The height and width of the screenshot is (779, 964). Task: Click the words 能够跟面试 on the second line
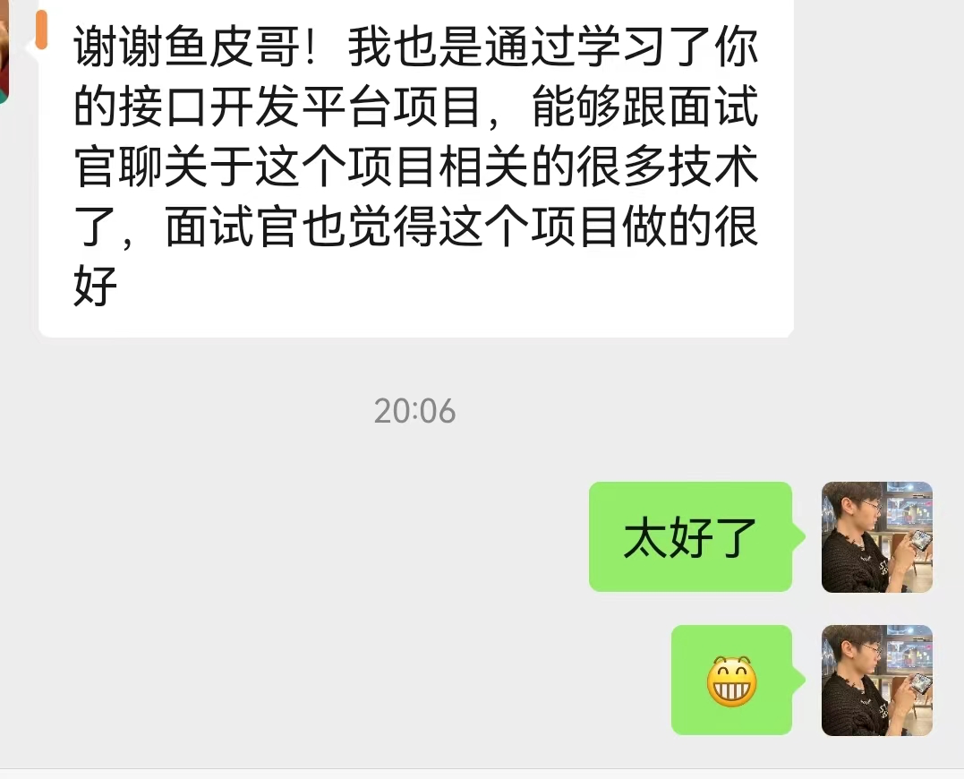tap(645, 107)
